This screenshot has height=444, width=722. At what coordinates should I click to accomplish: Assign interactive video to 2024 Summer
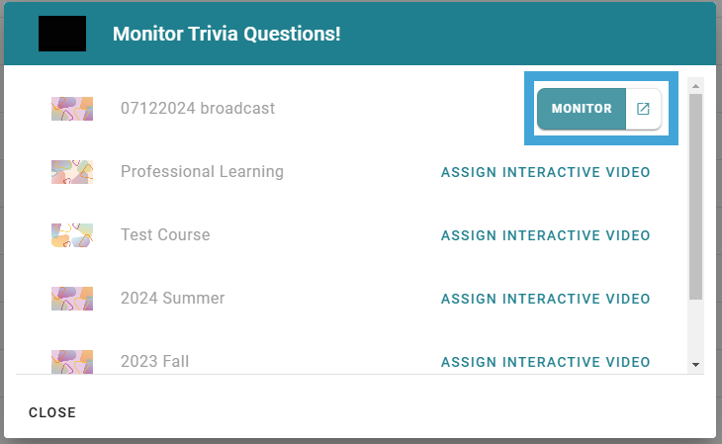(545, 299)
